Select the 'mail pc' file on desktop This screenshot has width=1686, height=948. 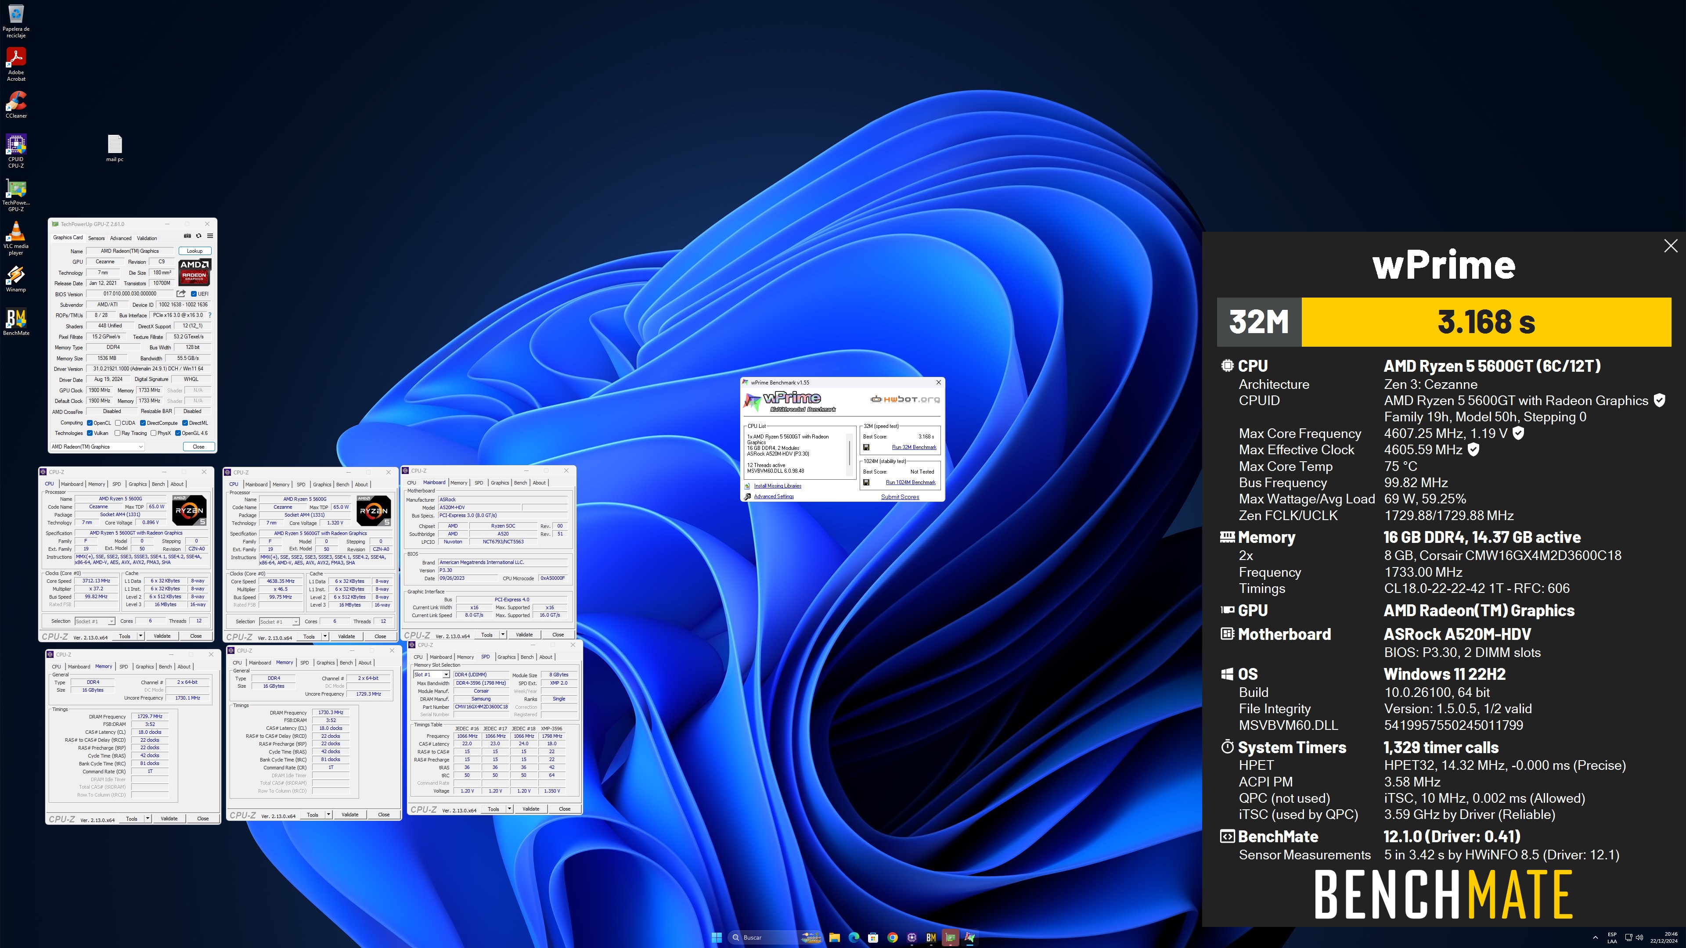(x=115, y=148)
